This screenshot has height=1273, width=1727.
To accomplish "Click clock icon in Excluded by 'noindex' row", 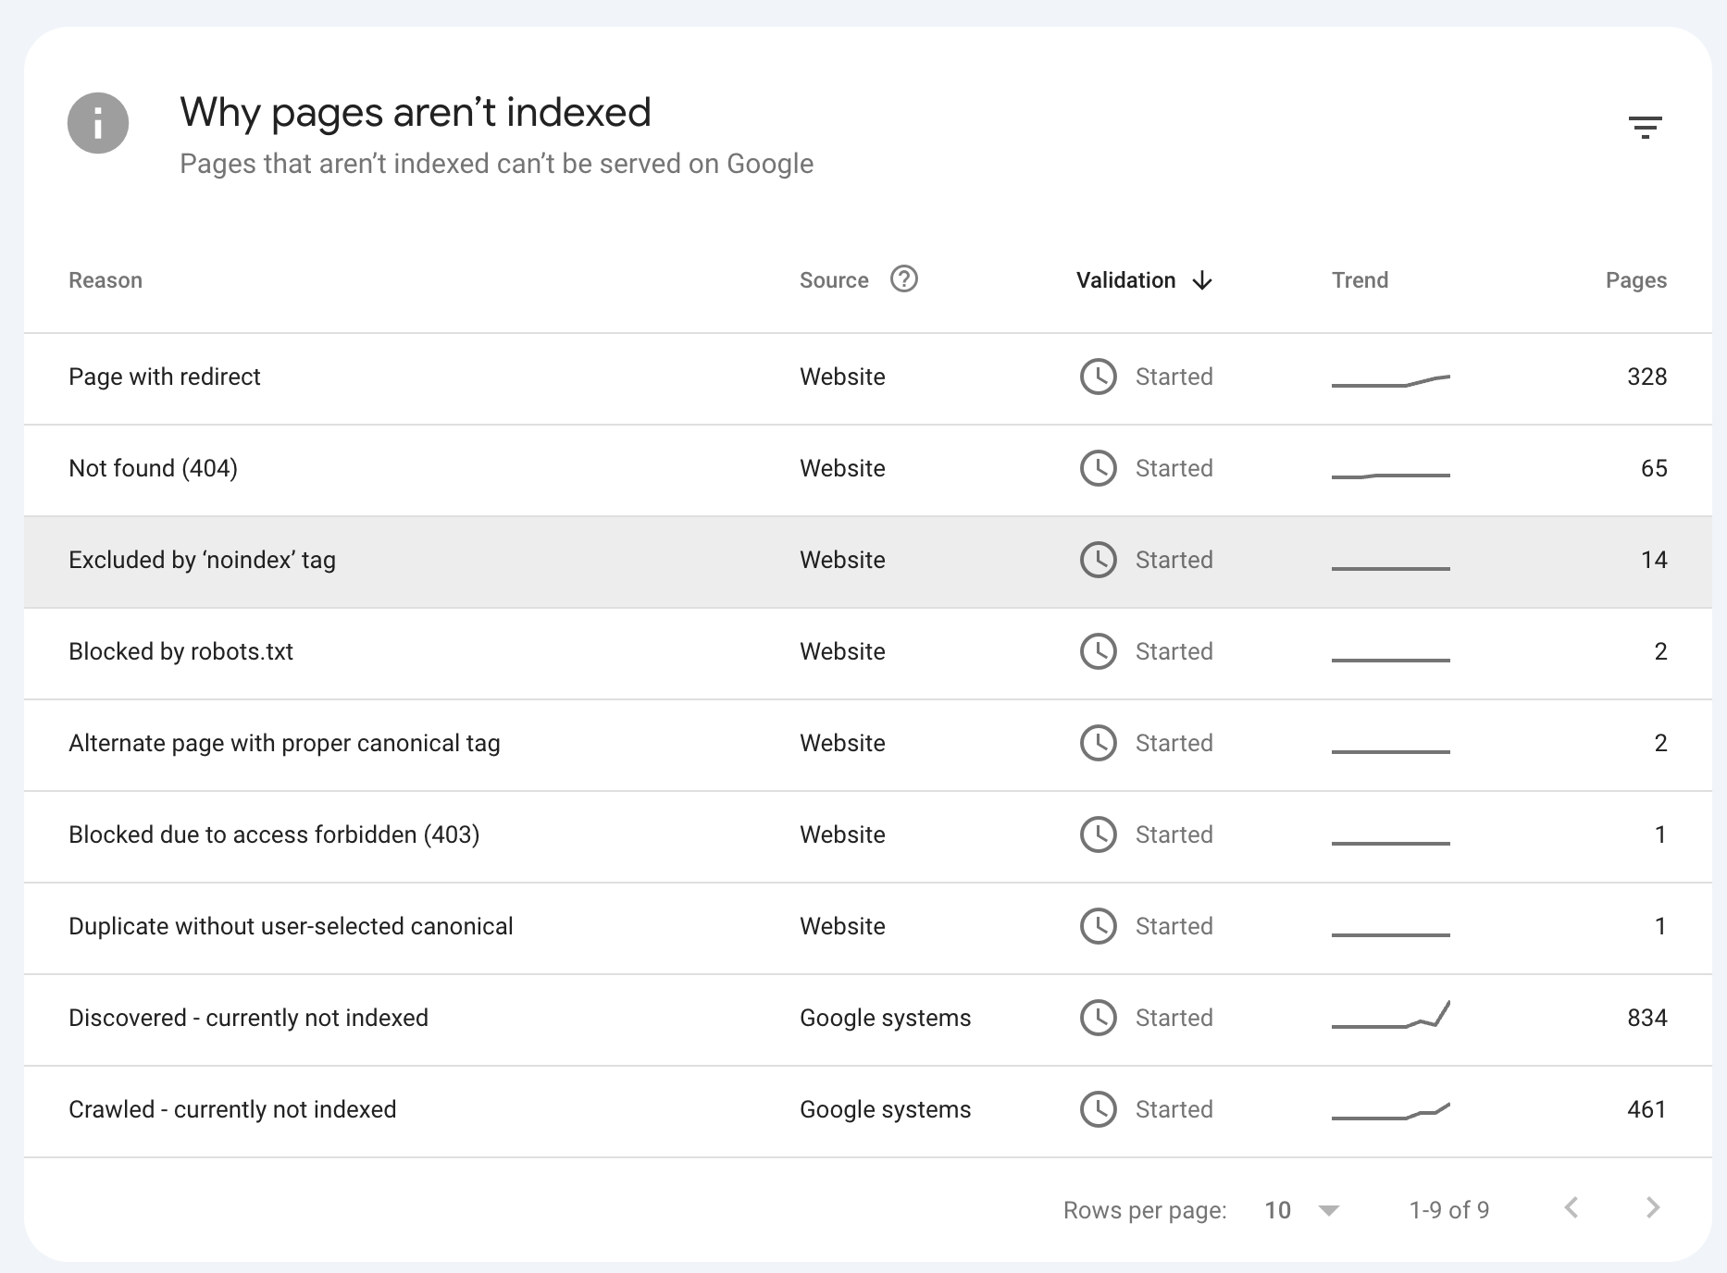I will tap(1099, 560).
